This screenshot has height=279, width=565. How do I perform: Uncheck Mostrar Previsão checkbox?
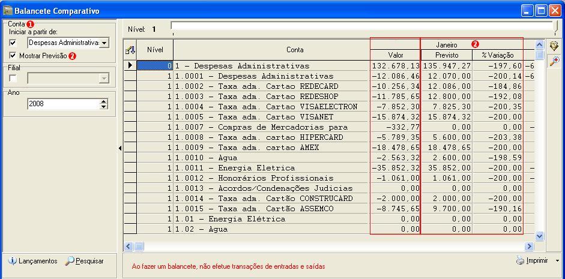click(13, 55)
